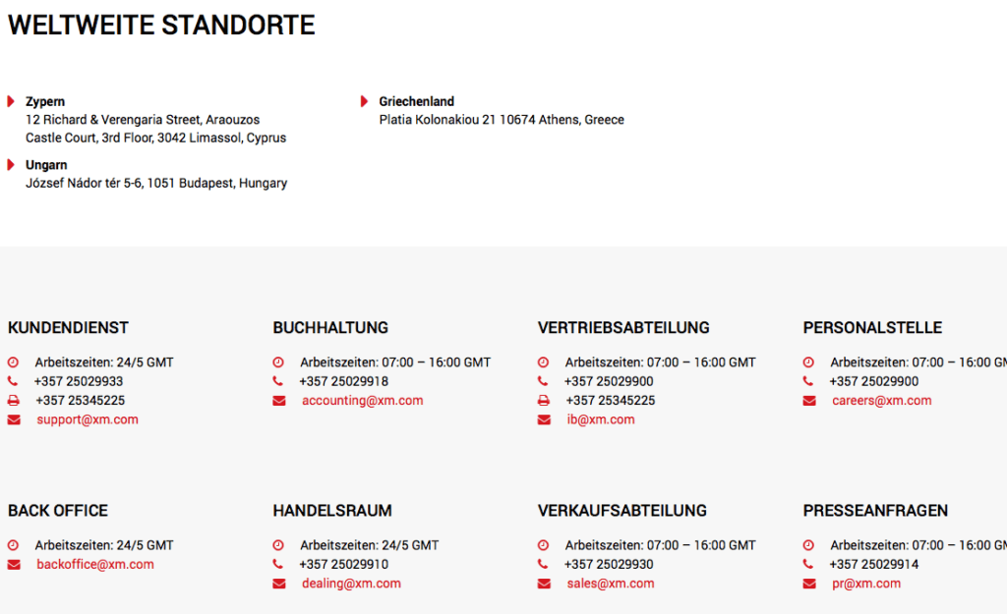The height and width of the screenshot is (614, 1007).
Task: Click the Kundendienst phone number +357 25029933
Action: [79, 381]
